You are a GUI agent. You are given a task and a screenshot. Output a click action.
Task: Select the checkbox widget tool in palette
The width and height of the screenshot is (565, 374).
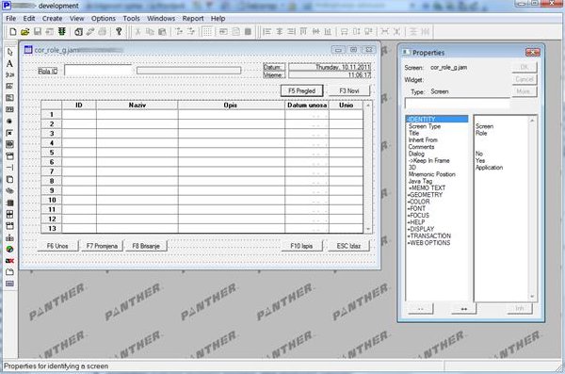click(x=9, y=133)
